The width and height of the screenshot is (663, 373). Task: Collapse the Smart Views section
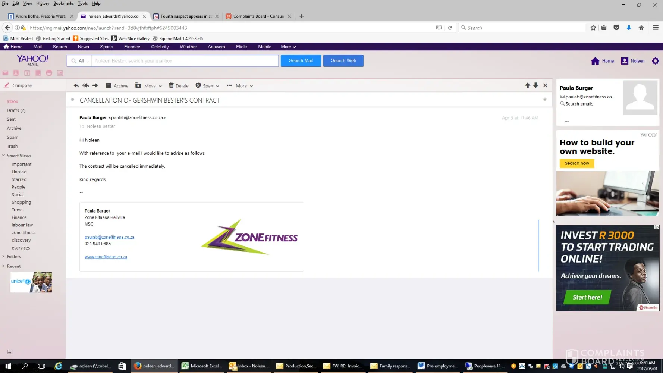[x=3, y=156]
